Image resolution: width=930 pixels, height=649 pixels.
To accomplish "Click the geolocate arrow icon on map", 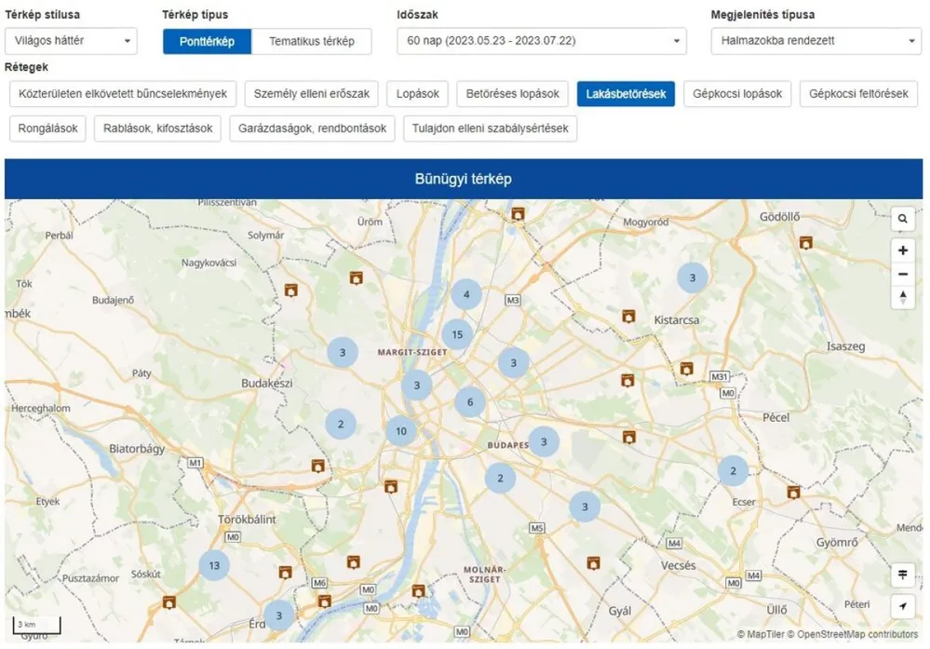I will [x=902, y=606].
